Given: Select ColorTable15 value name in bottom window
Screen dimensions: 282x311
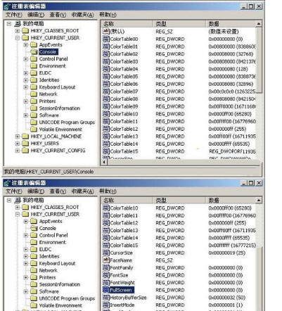Looking at the screenshot, I should [x=124, y=246].
